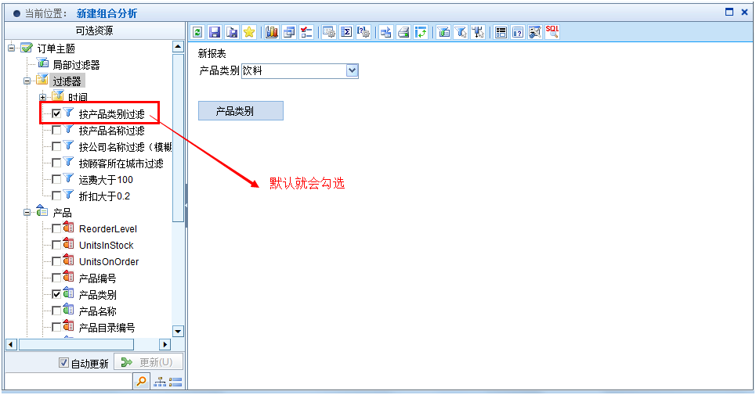Click the 产品类别 column header

click(x=241, y=111)
